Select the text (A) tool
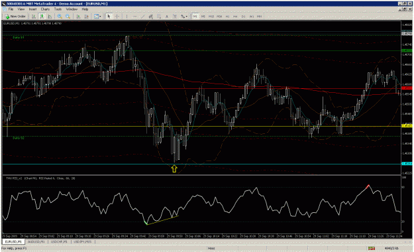This screenshot has width=414, height=252. pos(167,17)
